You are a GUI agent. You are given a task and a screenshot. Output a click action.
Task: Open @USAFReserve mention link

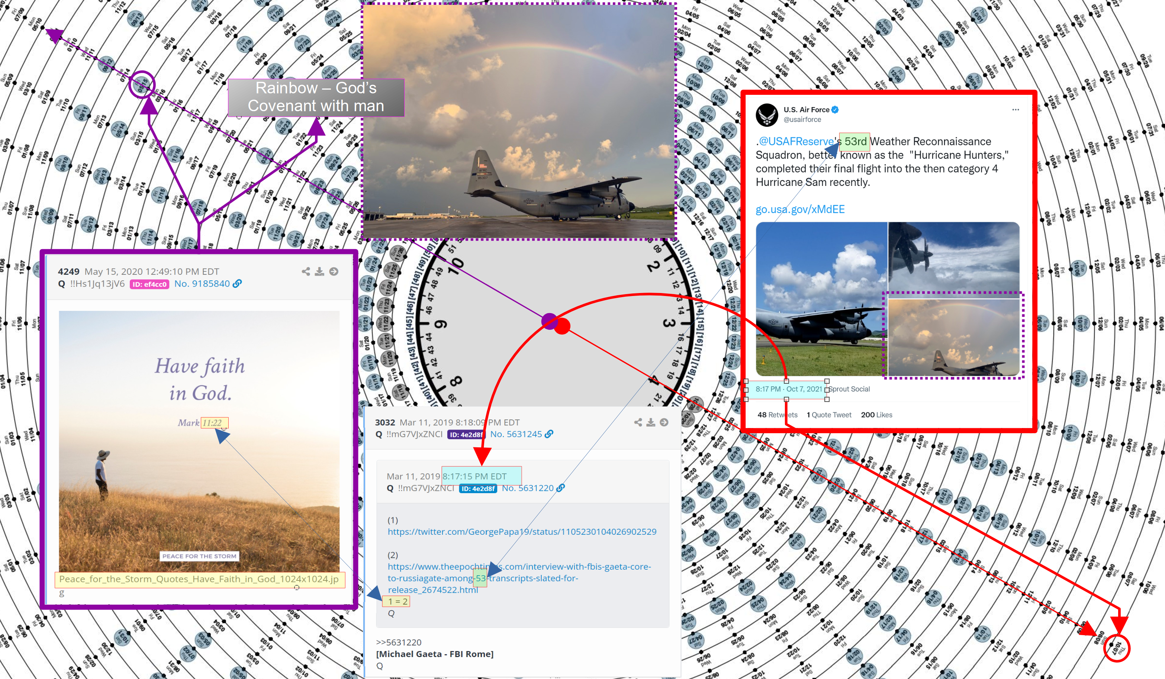point(796,141)
